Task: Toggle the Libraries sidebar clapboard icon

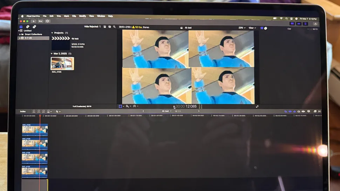Action: pyautogui.click(x=21, y=27)
